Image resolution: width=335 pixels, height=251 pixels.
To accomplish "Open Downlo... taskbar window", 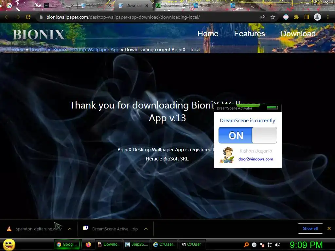I will pyautogui.click(x=109, y=244).
